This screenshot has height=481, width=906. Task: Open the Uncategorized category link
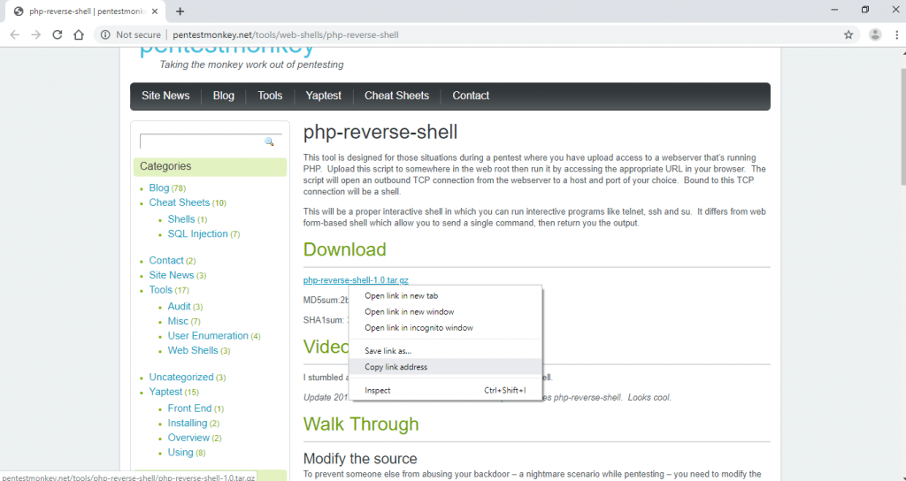point(181,377)
